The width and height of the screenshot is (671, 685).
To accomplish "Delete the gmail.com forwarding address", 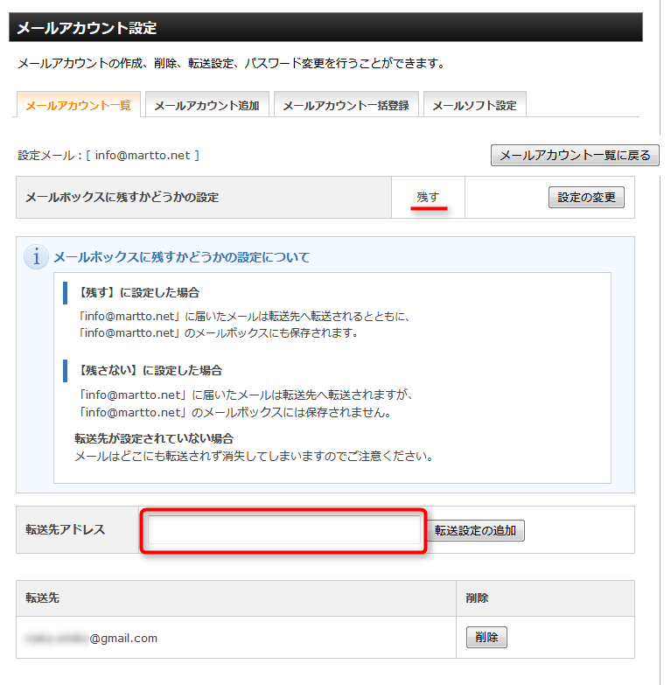I will point(486,638).
